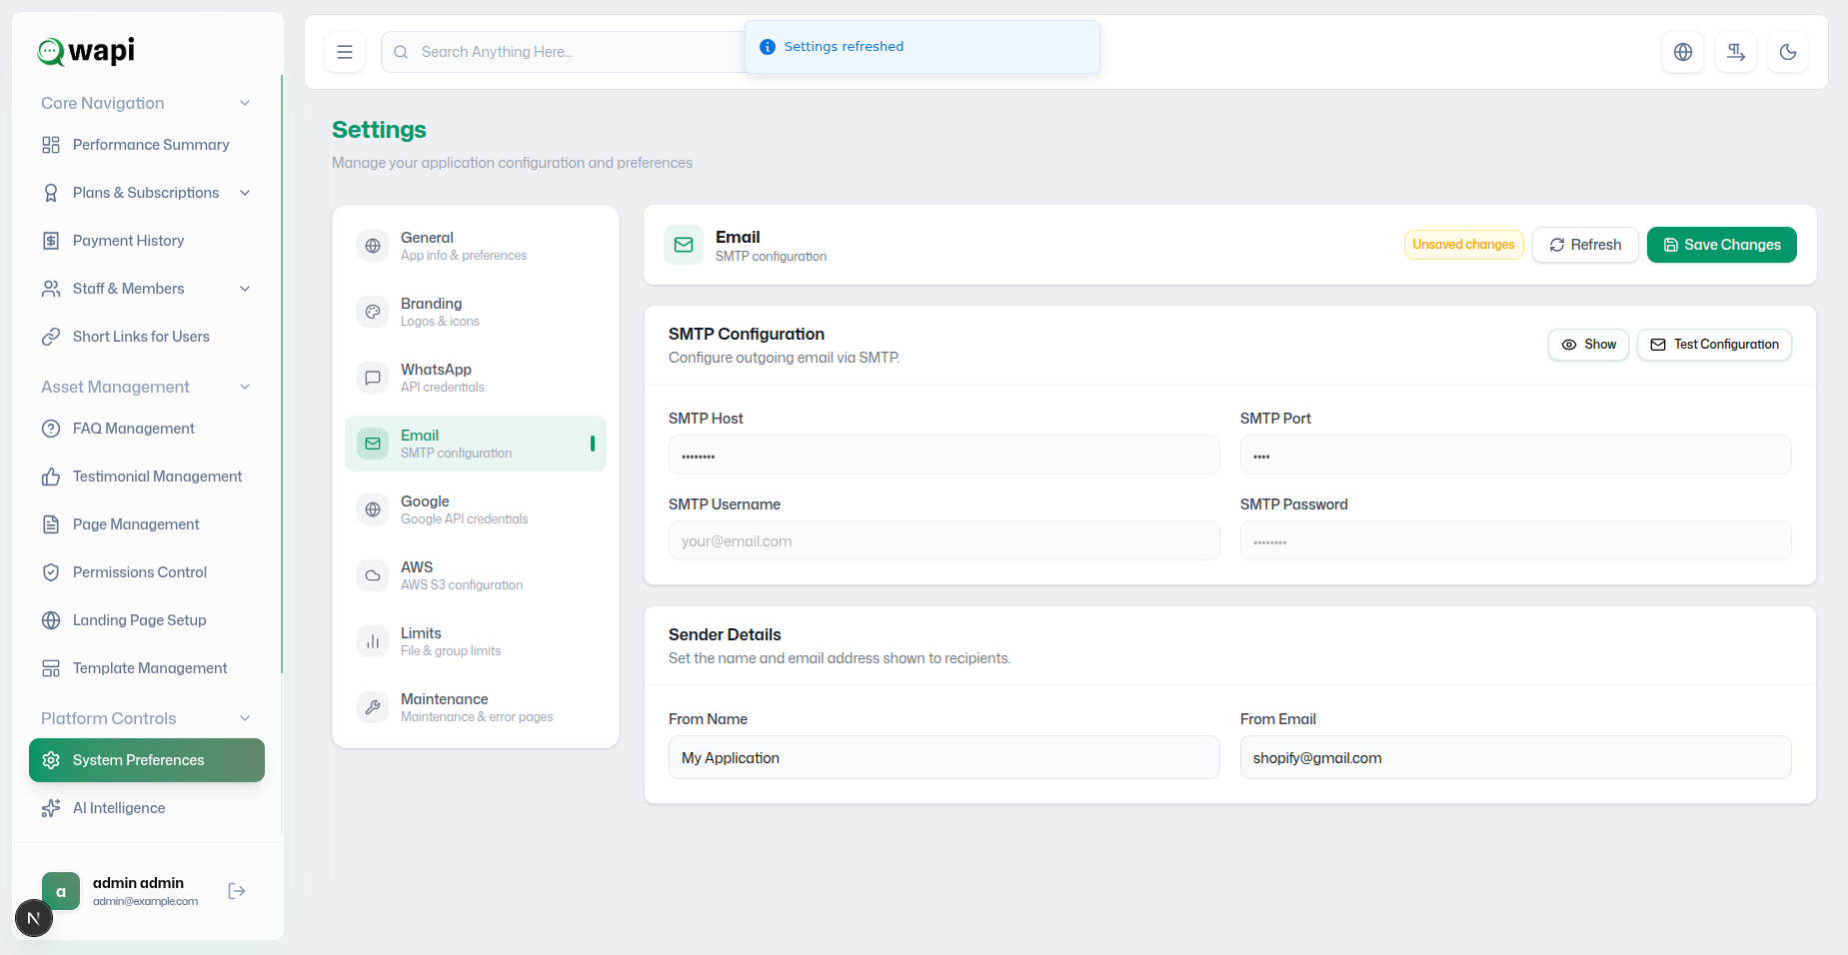Screen dimensions: 1848x955
Task: Click the admin user avatar
Action: (61, 891)
